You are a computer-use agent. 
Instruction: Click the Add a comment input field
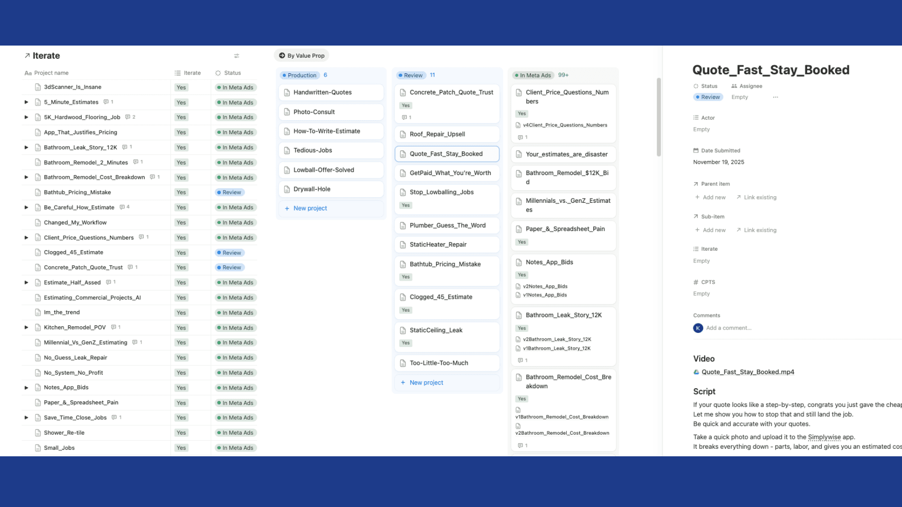[x=729, y=328]
